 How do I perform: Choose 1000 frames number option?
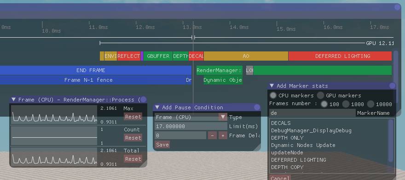346,104
